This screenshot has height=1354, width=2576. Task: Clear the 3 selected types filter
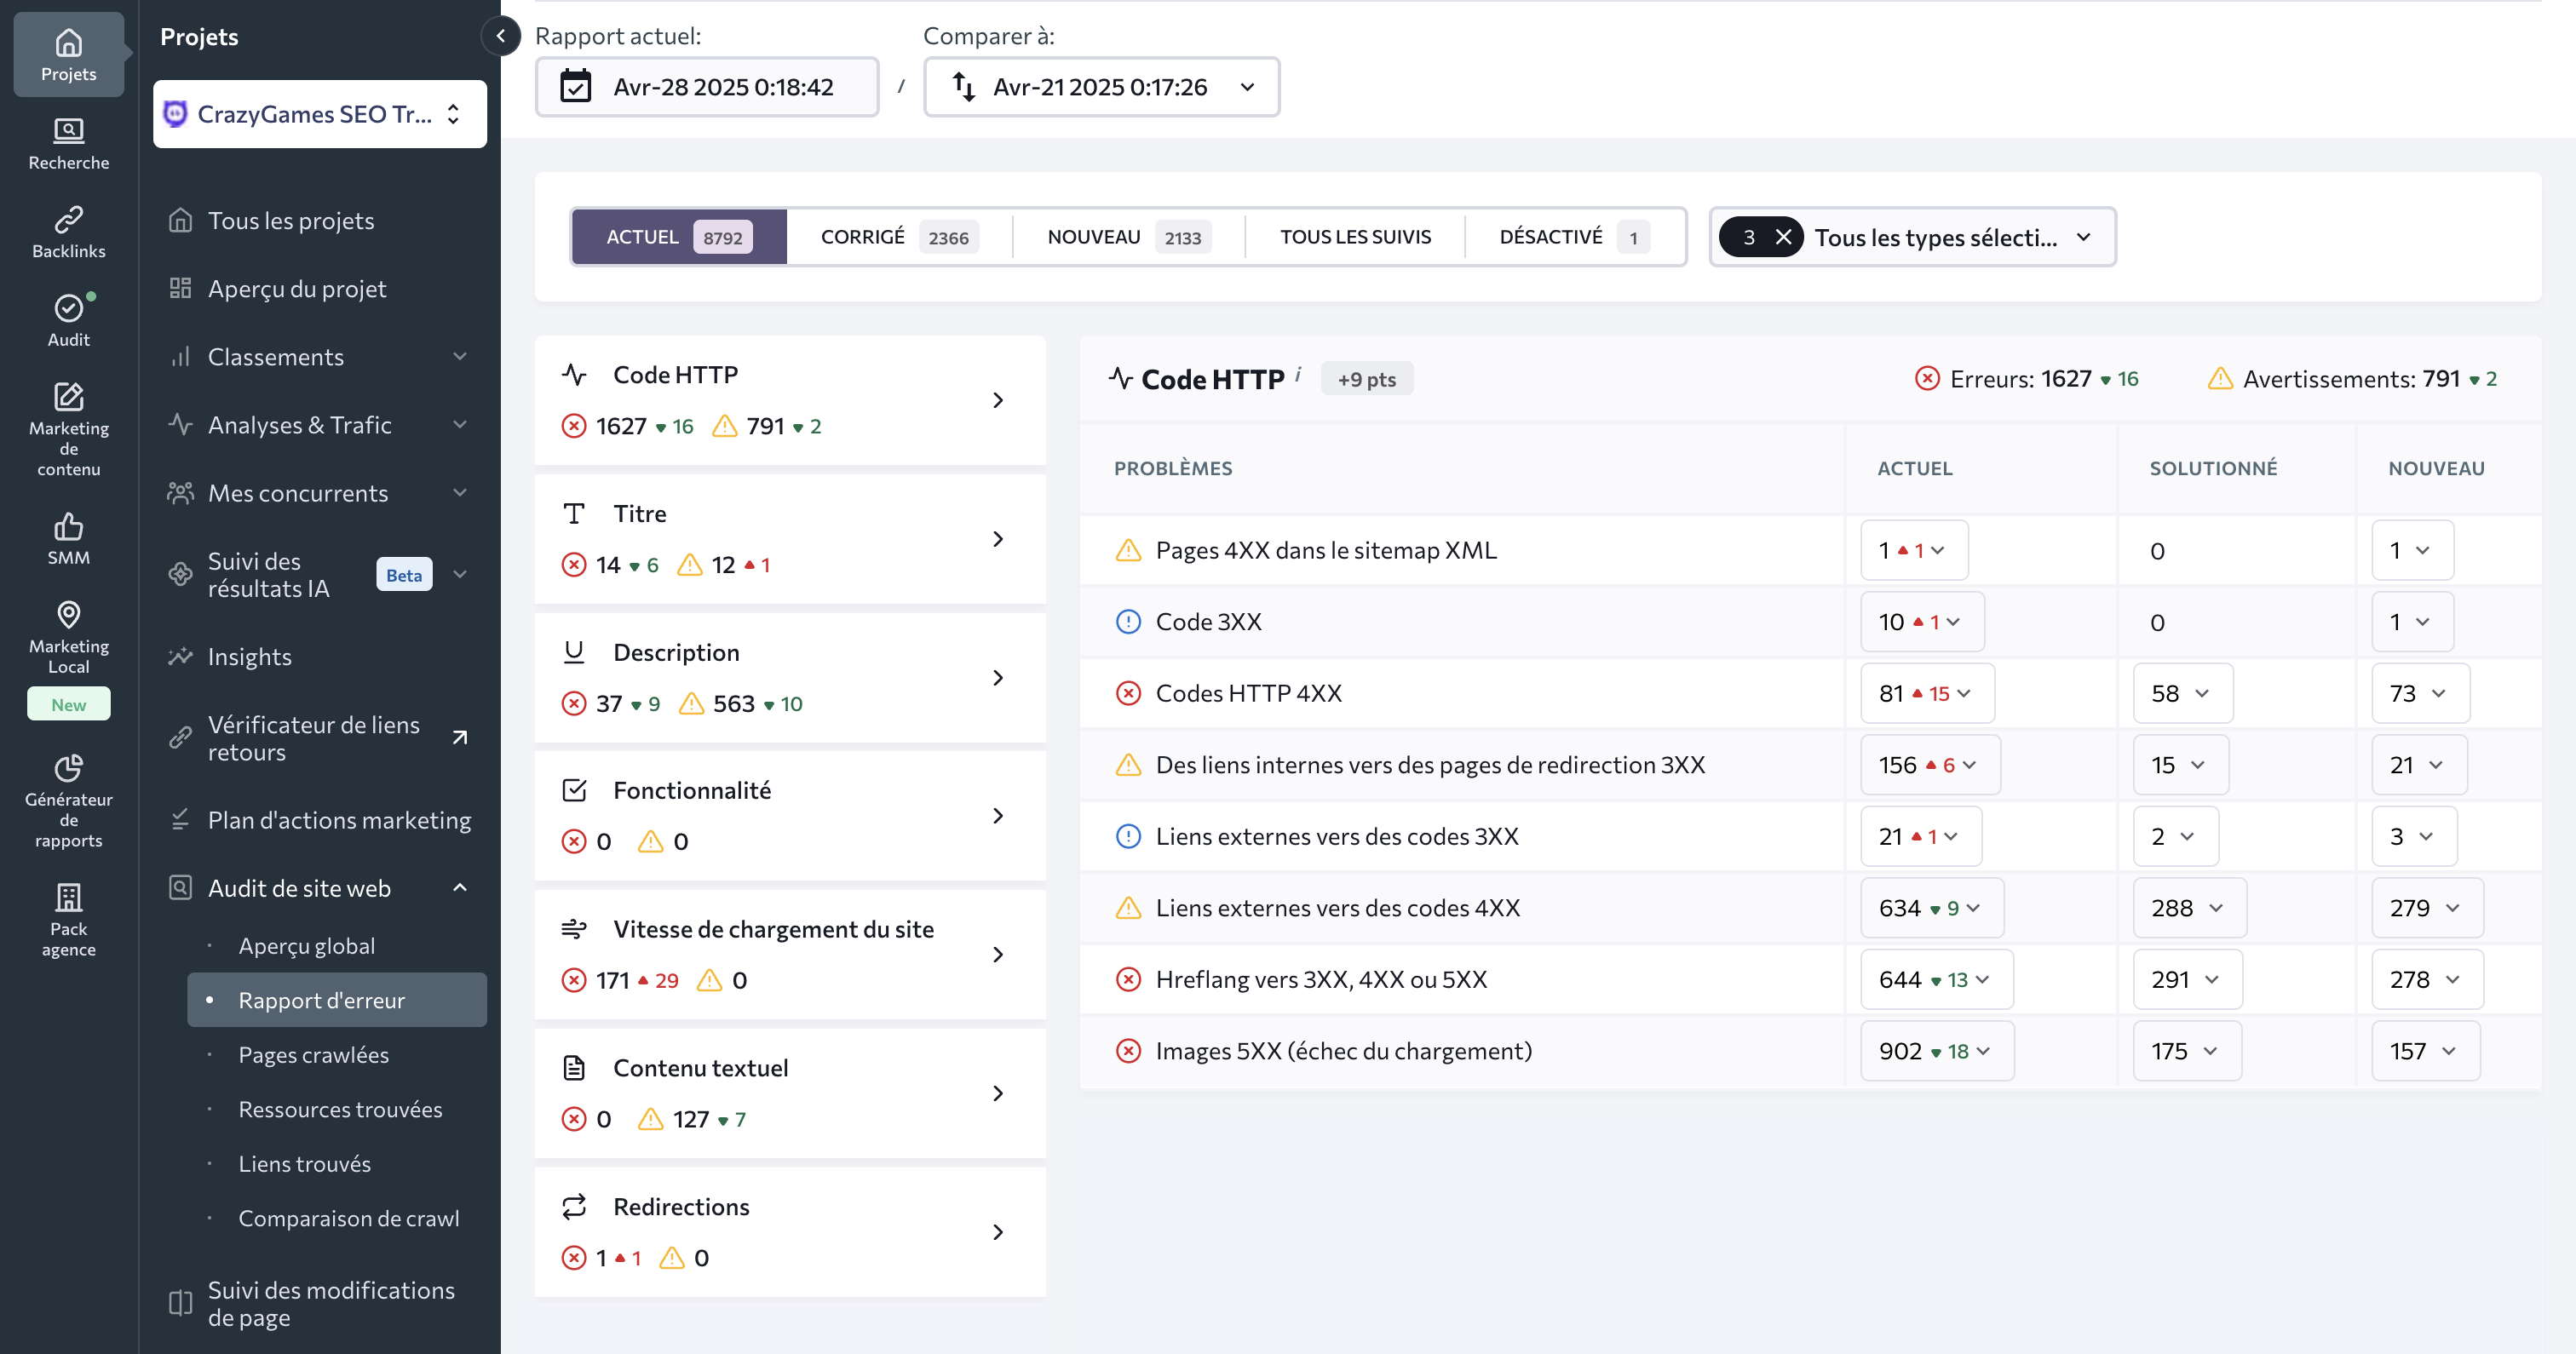(1783, 237)
